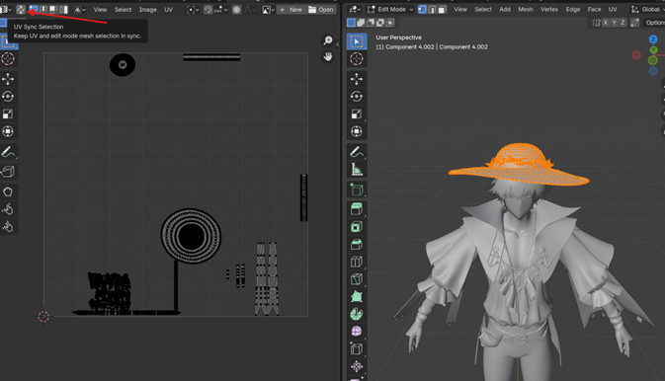Toggle proportional editing in the UV editor
Image resolution: width=665 pixels, height=381 pixels.
coord(236,9)
